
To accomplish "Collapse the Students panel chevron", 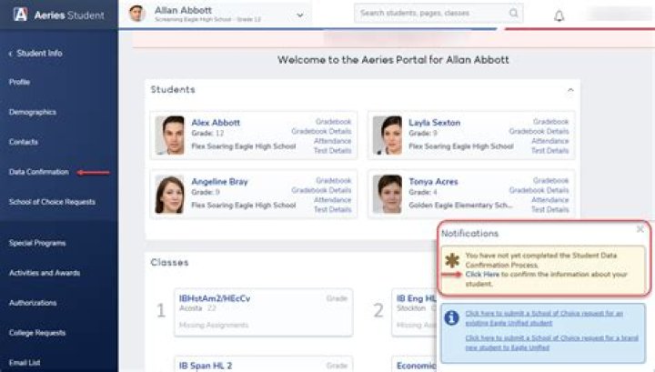I will 570,90.
